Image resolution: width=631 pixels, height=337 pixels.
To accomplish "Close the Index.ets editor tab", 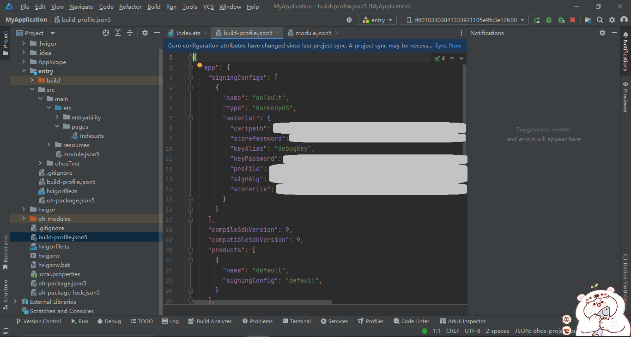I will [206, 33].
